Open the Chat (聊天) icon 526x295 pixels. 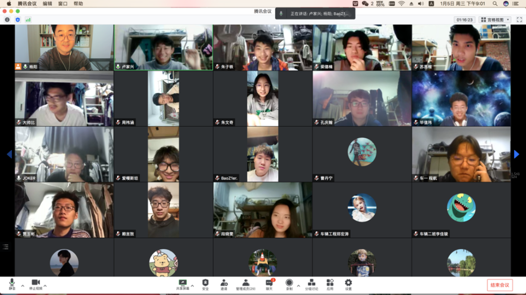(x=269, y=284)
